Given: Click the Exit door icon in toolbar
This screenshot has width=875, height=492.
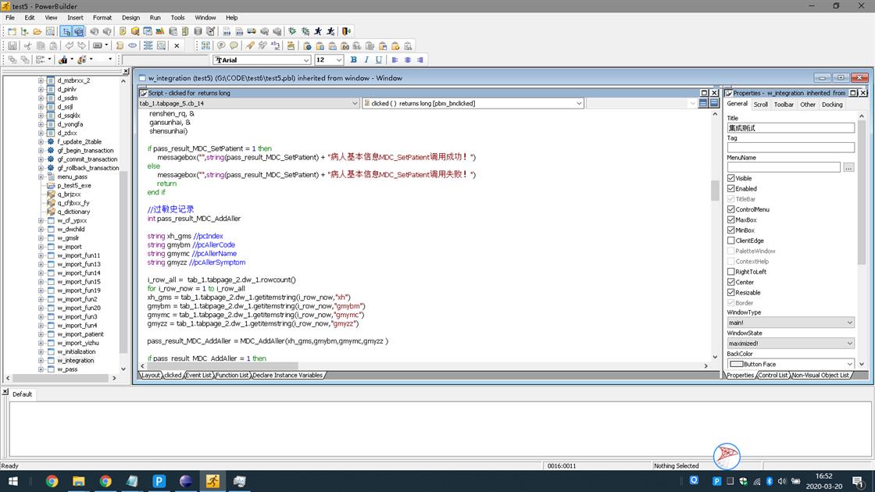Looking at the screenshot, I should pyautogui.click(x=346, y=31).
